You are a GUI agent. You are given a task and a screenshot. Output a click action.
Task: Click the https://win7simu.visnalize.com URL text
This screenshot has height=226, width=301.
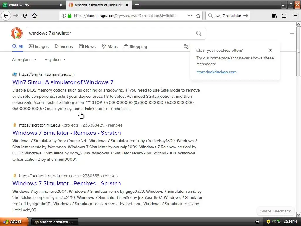(47, 74)
